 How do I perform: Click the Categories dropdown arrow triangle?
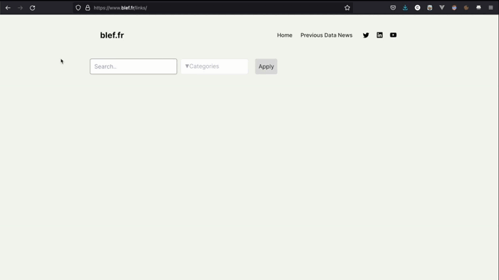(x=187, y=66)
